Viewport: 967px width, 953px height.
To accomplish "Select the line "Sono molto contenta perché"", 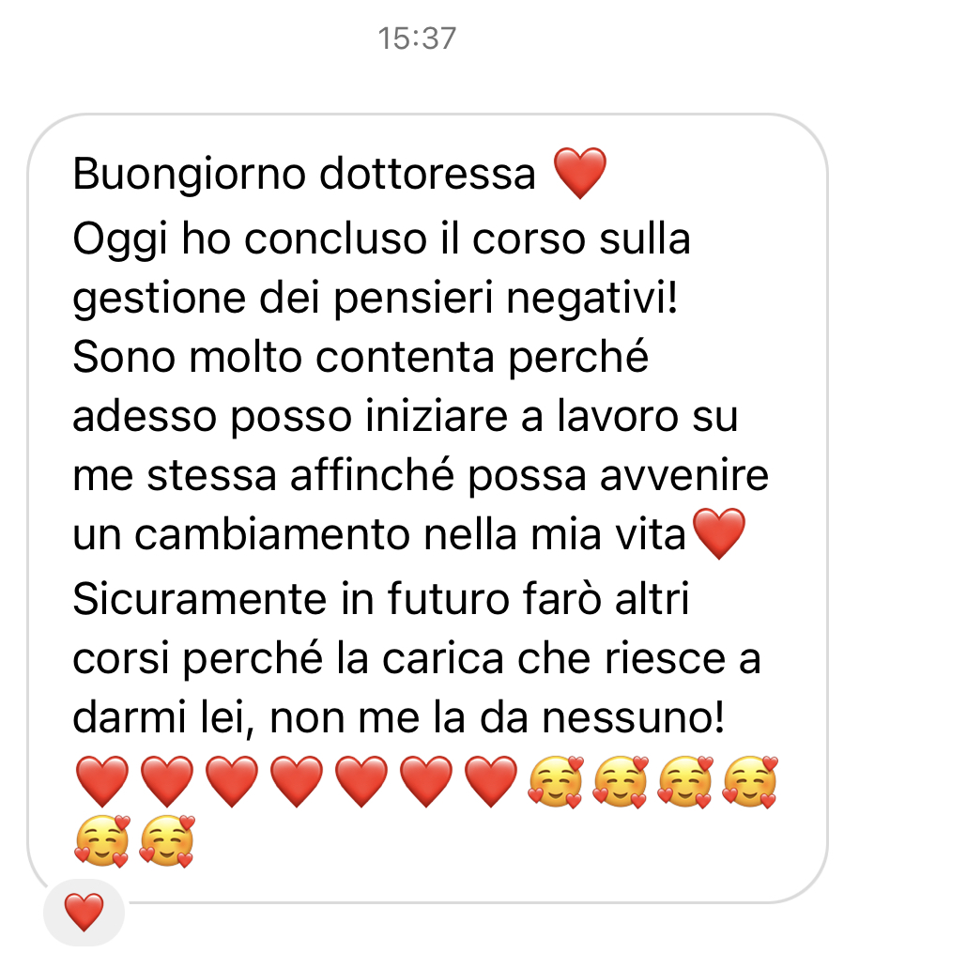I will tap(361, 357).
